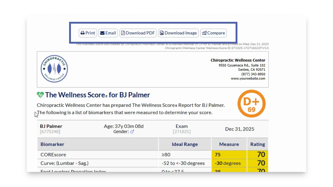The image size is (333, 187).
Task: Click the Chiropractic Wellness Center logo
Action: [x=54, y=69]
